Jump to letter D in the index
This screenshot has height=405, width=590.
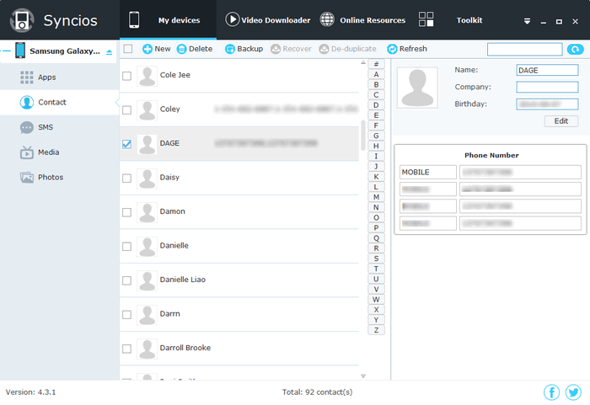tap(376, 105)
